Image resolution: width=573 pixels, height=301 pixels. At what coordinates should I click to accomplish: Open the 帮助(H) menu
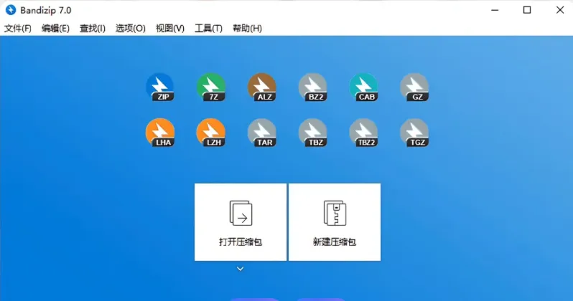pos(247,29)
